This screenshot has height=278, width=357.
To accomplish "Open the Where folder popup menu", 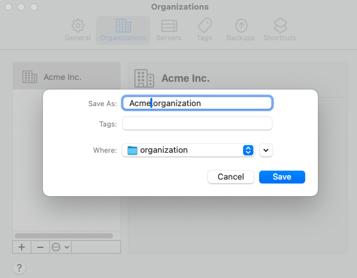I will [x=188, y=150].
